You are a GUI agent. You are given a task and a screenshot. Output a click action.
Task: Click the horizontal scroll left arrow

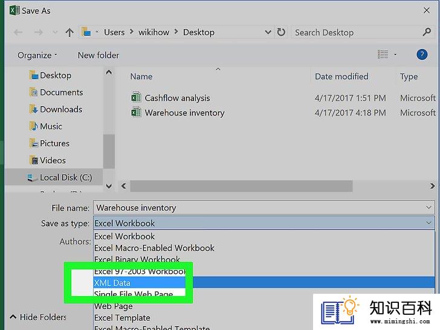(x=123, y=186)
